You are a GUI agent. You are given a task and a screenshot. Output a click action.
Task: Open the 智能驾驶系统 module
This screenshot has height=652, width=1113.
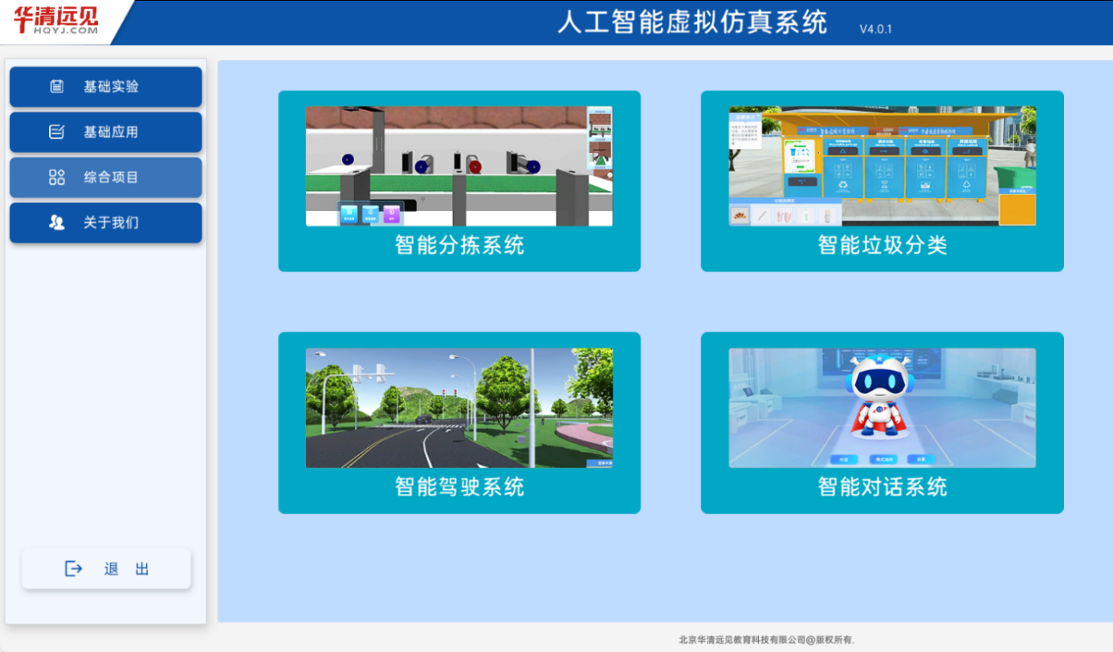tap(459, 407)
